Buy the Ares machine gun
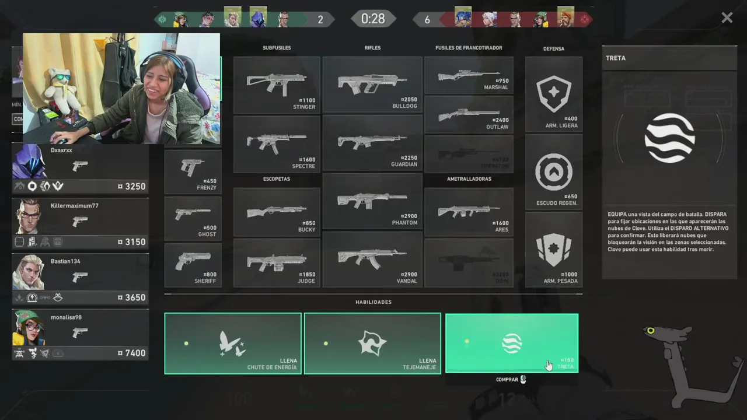 coord(469,212)
